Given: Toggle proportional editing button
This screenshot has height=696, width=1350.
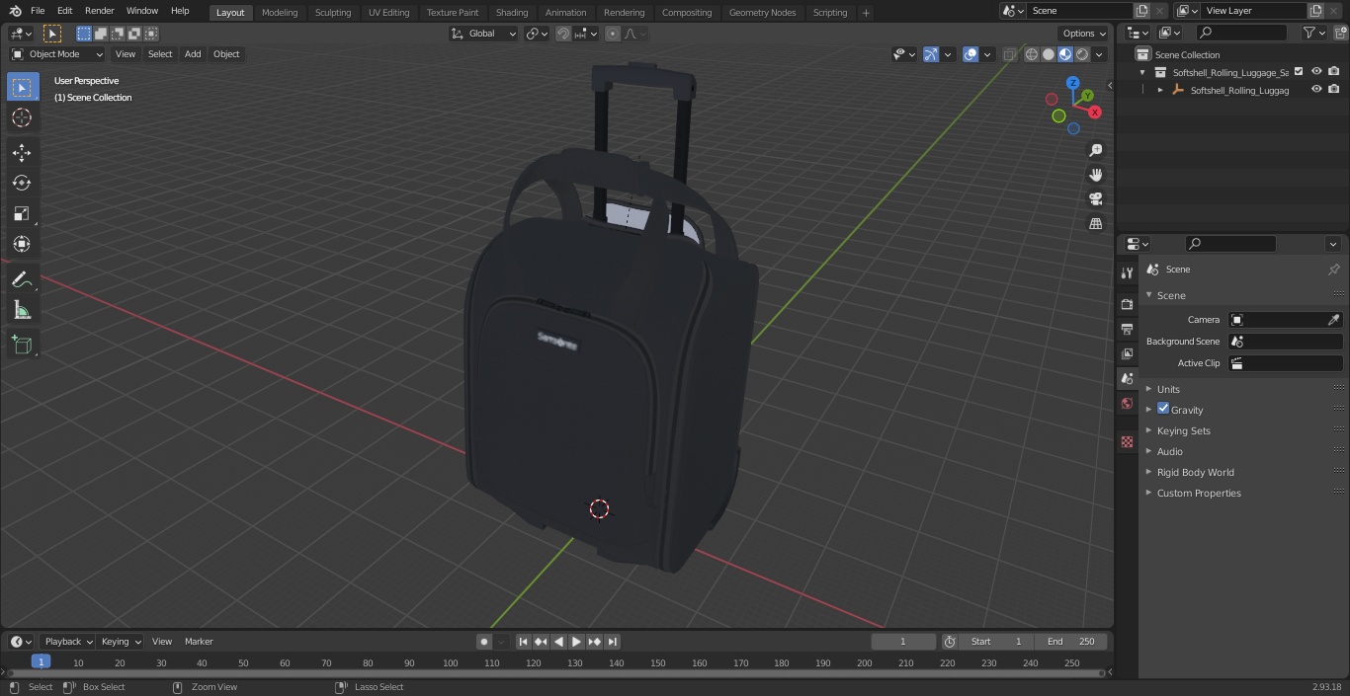Looking at the screenshot, I should (x=613, y=34).
